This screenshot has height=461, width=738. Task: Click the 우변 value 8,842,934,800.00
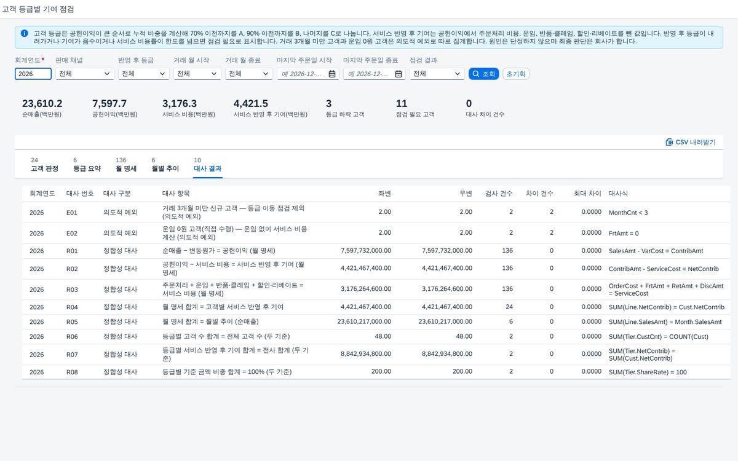click(x=447, y=354)
